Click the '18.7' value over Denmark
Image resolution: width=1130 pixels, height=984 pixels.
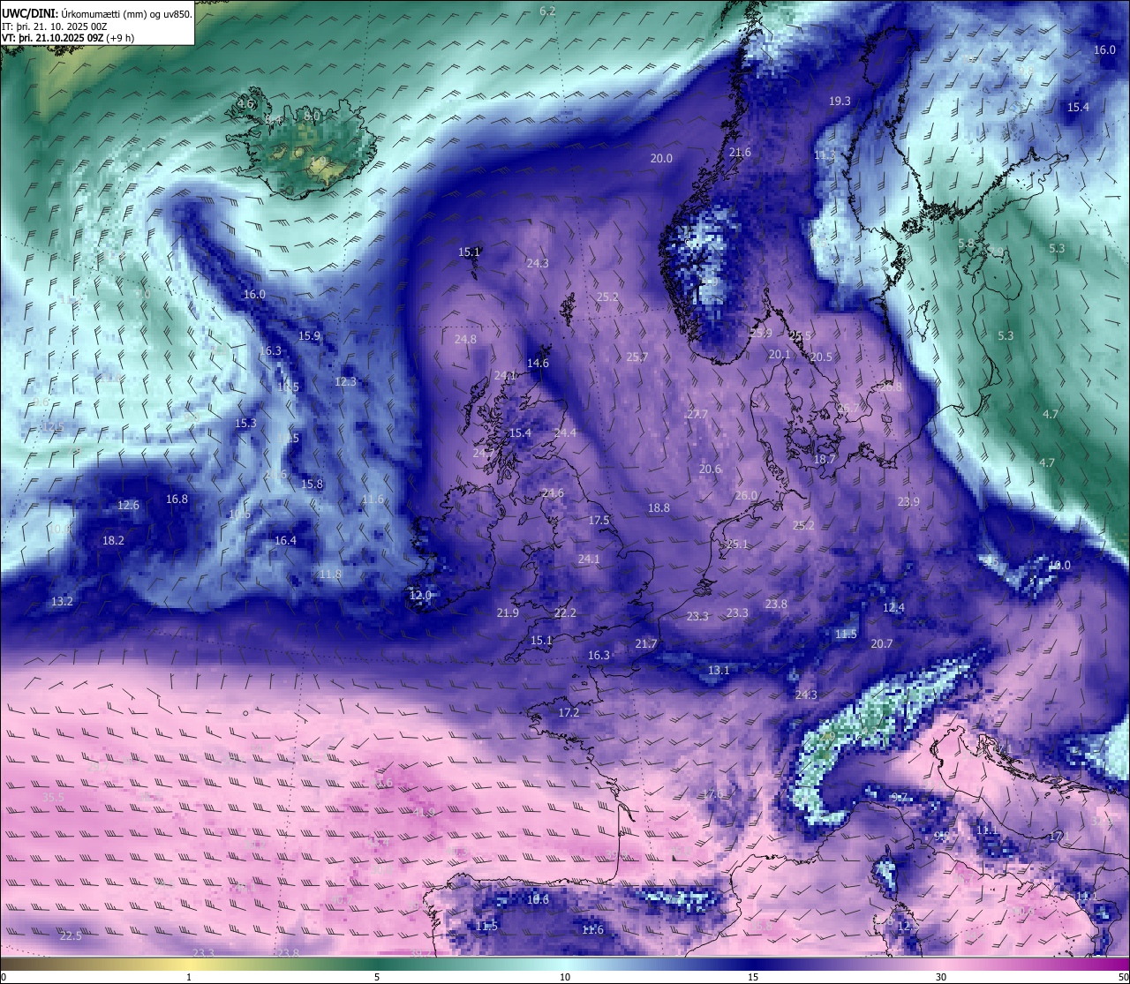coord(825,460)
